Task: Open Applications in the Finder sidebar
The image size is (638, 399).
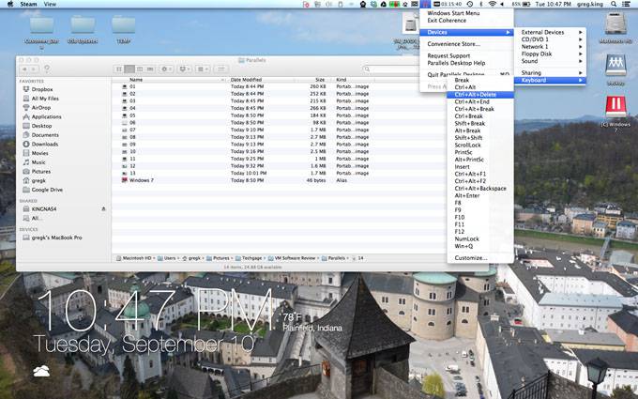Action: click(46, 116)
